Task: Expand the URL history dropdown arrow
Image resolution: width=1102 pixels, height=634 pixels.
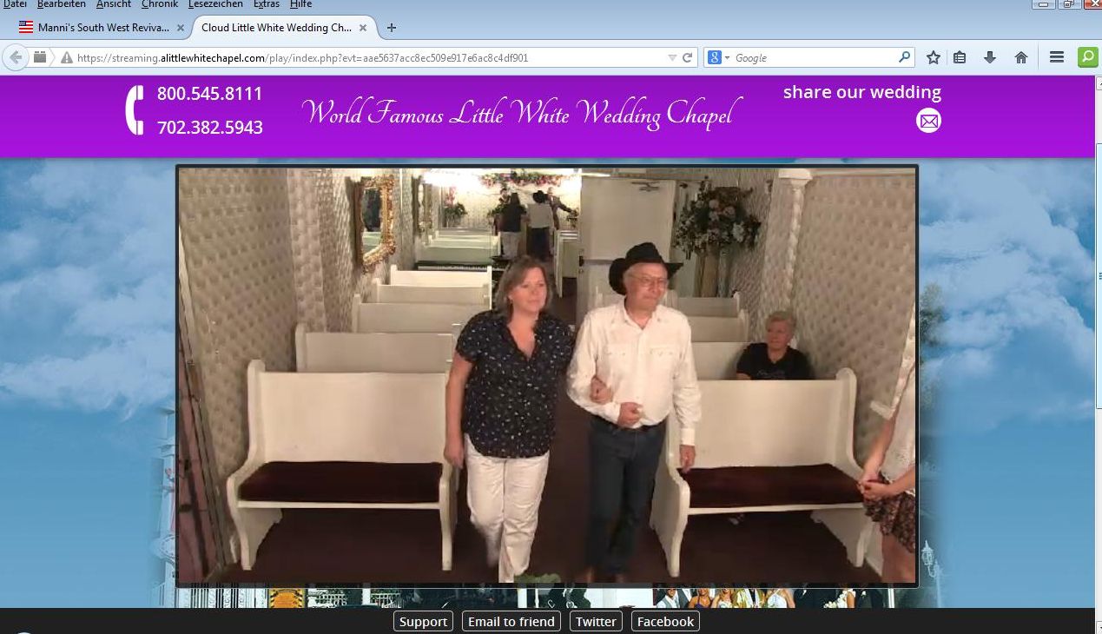Action: [671, 57]
